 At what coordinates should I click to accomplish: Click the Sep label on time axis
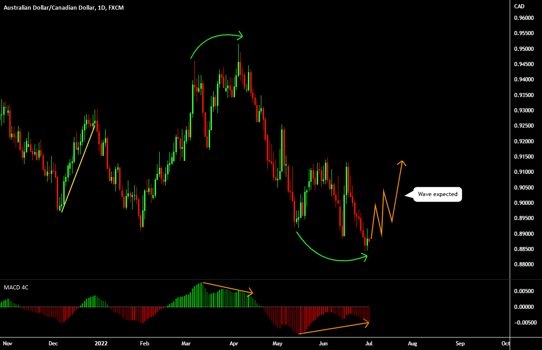click(x=460, y=344)
